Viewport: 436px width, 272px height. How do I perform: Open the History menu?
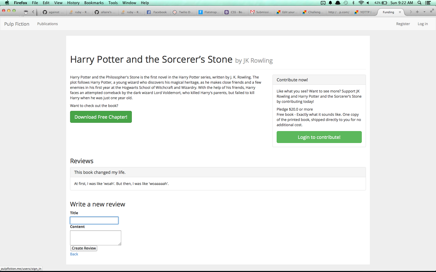pyautogui.click(x=73, y=3)
